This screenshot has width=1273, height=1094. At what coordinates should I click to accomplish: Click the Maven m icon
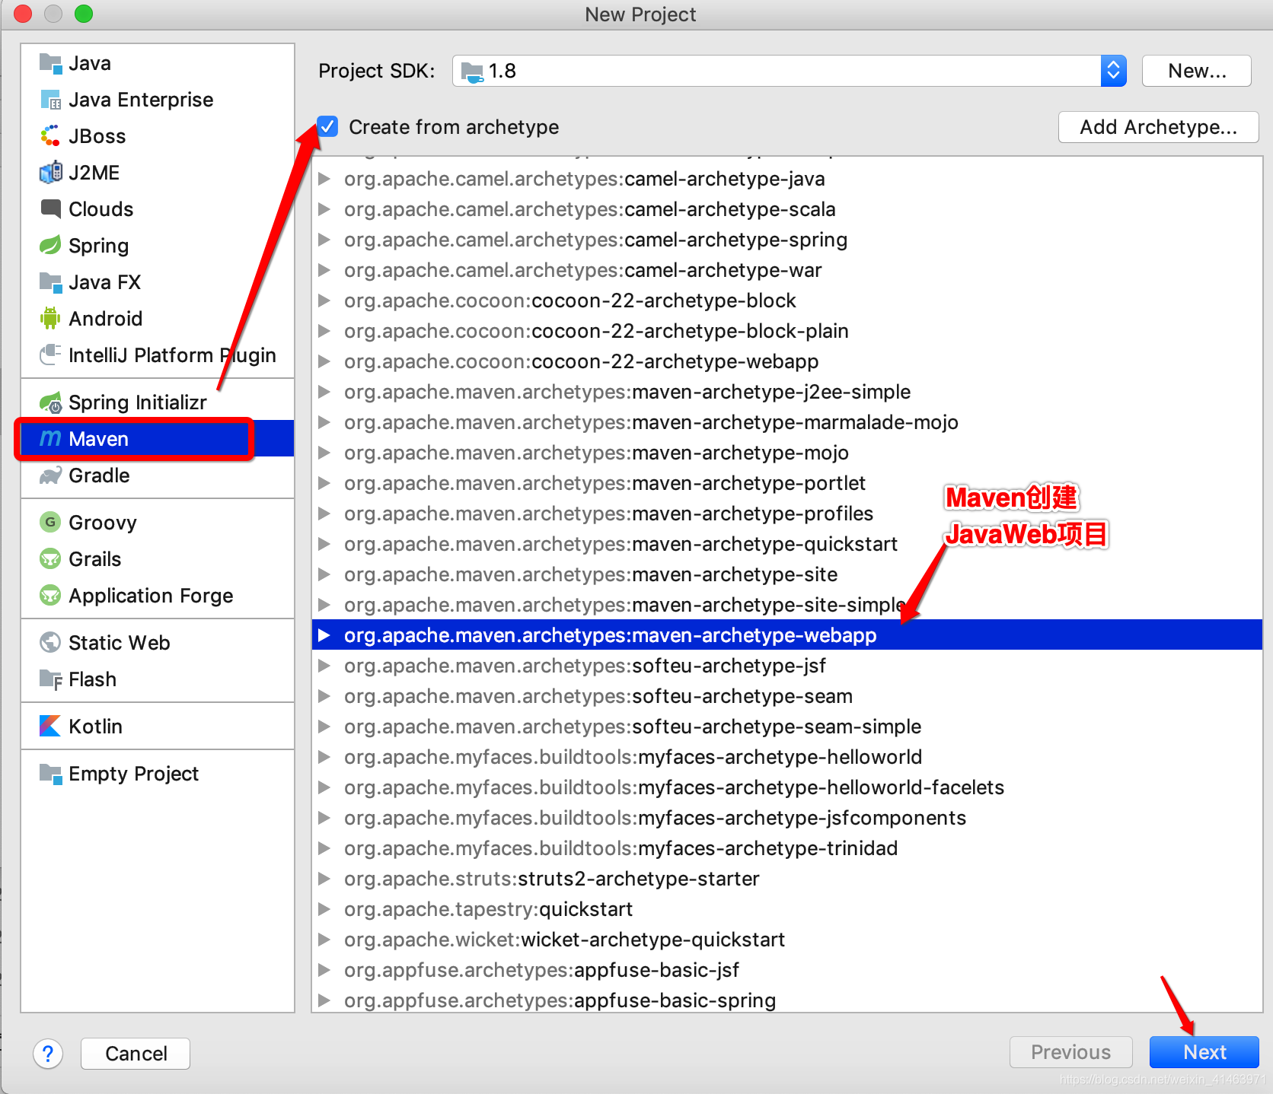[x=50, y=439]
